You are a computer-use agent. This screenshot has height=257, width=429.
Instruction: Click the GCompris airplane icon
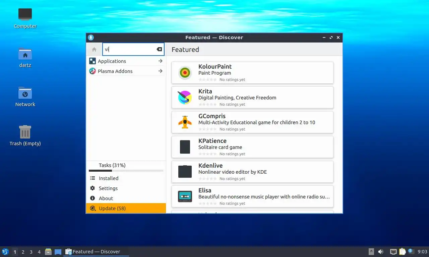[x=185, y=122]
